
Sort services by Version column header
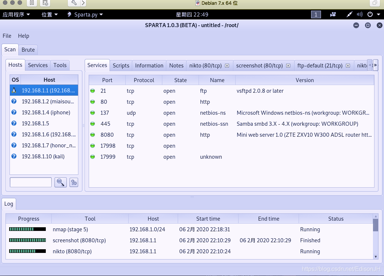pyautogui.click(x=304, y=80)
